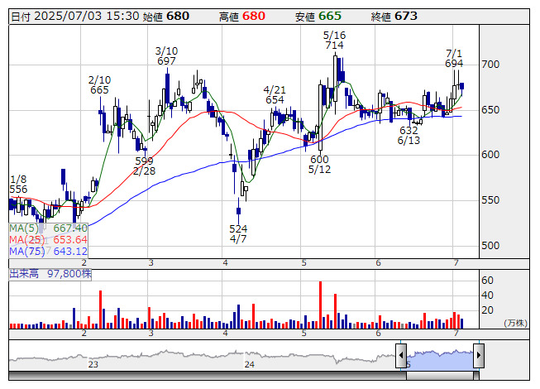Click the (万株) volume unit label
This screenshot has height=389, width=540.
[x=515, y=323]
